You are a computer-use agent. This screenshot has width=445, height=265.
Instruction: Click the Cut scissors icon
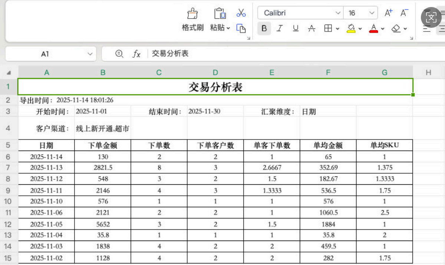(241, 13)
